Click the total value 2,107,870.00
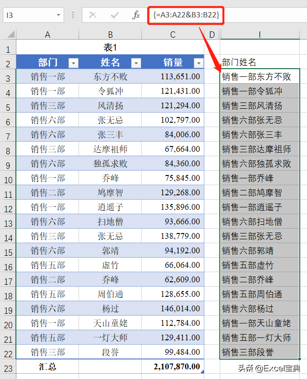This screenshot has width=307, height=379. click(x=173, y=366)
